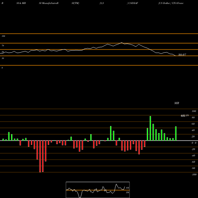Viewport: 198px width, 198px height.
Task: Click the 20 label on MR axis
Action: (193, 137)
